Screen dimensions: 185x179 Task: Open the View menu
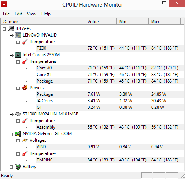[32, 14]
